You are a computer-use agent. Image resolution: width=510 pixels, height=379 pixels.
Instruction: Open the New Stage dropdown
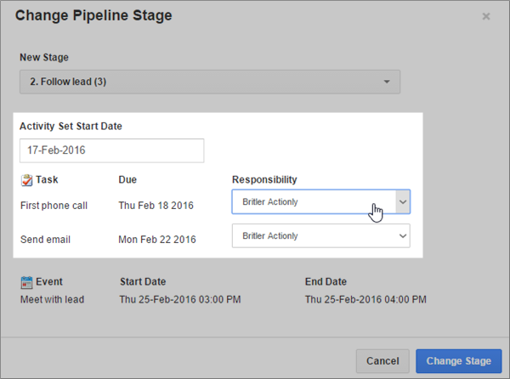[x=210, y=82]
